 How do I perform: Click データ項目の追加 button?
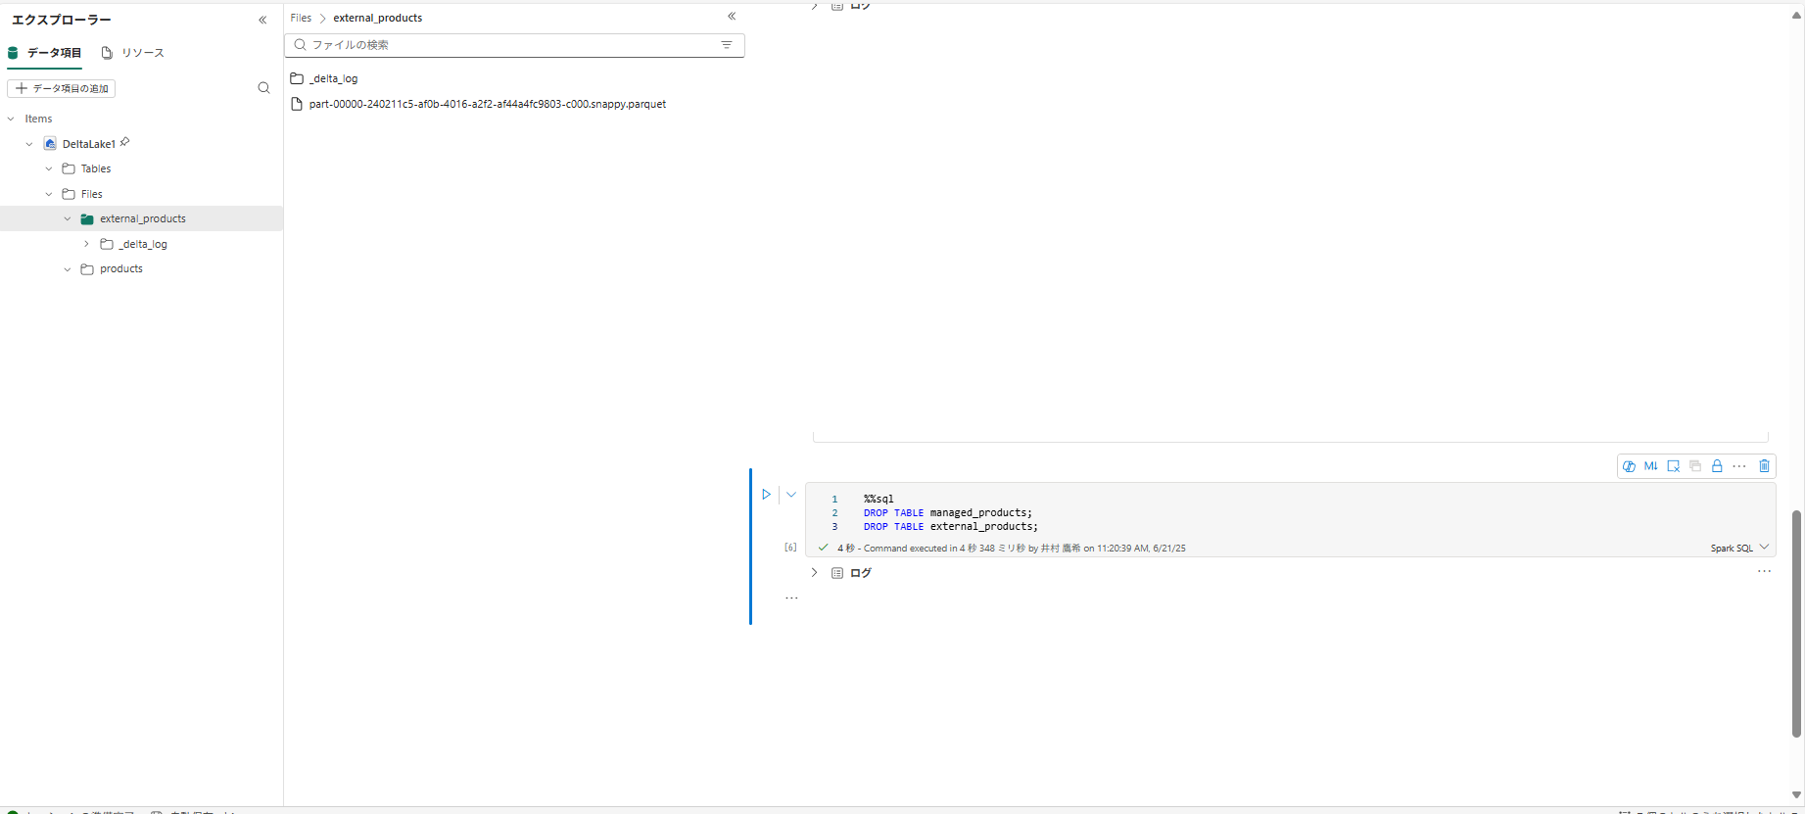coord(62,88)
